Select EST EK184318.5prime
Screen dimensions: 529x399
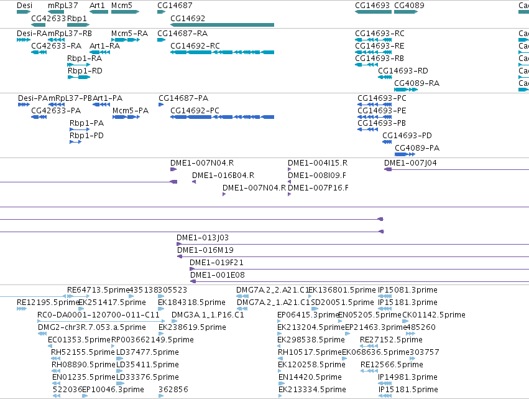pos(161,309)
